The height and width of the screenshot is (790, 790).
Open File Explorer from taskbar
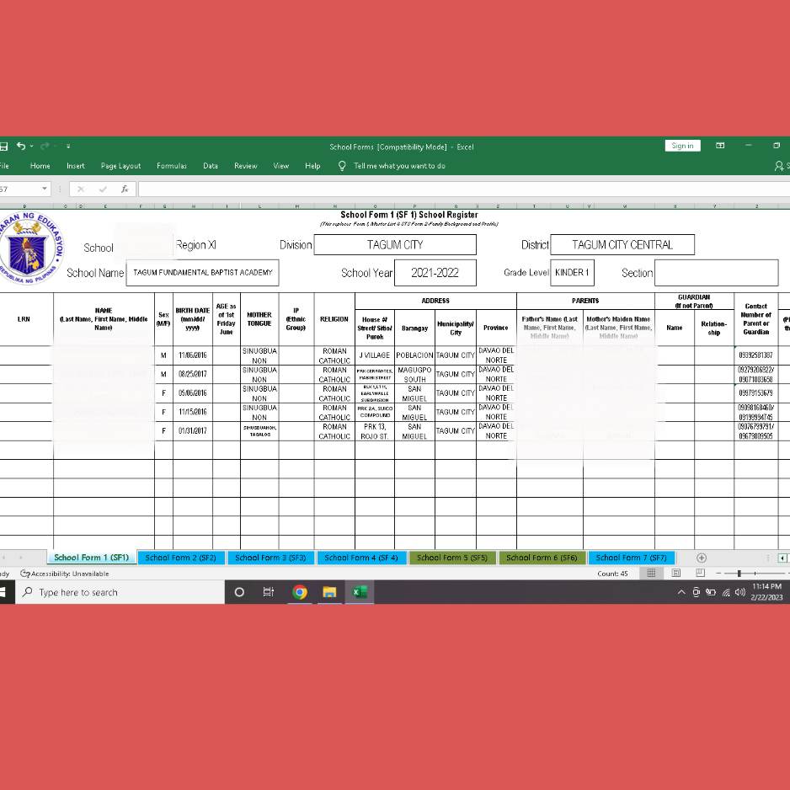(x=329, y=592)
